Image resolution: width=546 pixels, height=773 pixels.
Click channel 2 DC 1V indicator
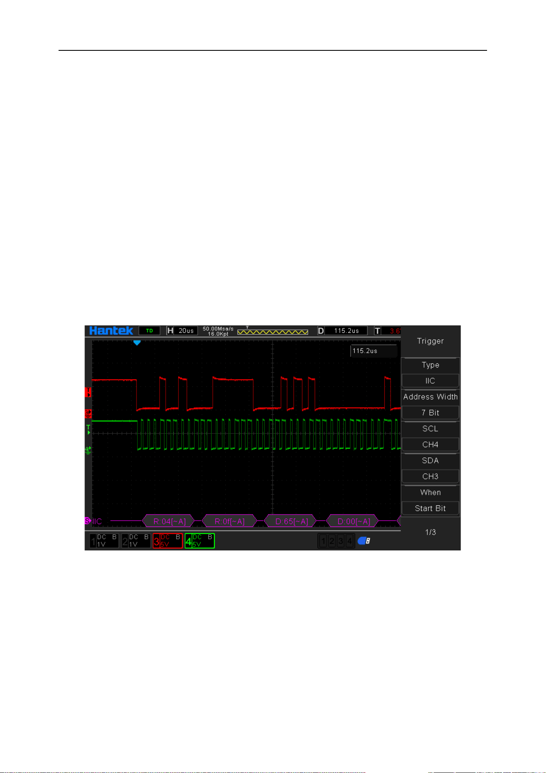(x=136, y=541)
